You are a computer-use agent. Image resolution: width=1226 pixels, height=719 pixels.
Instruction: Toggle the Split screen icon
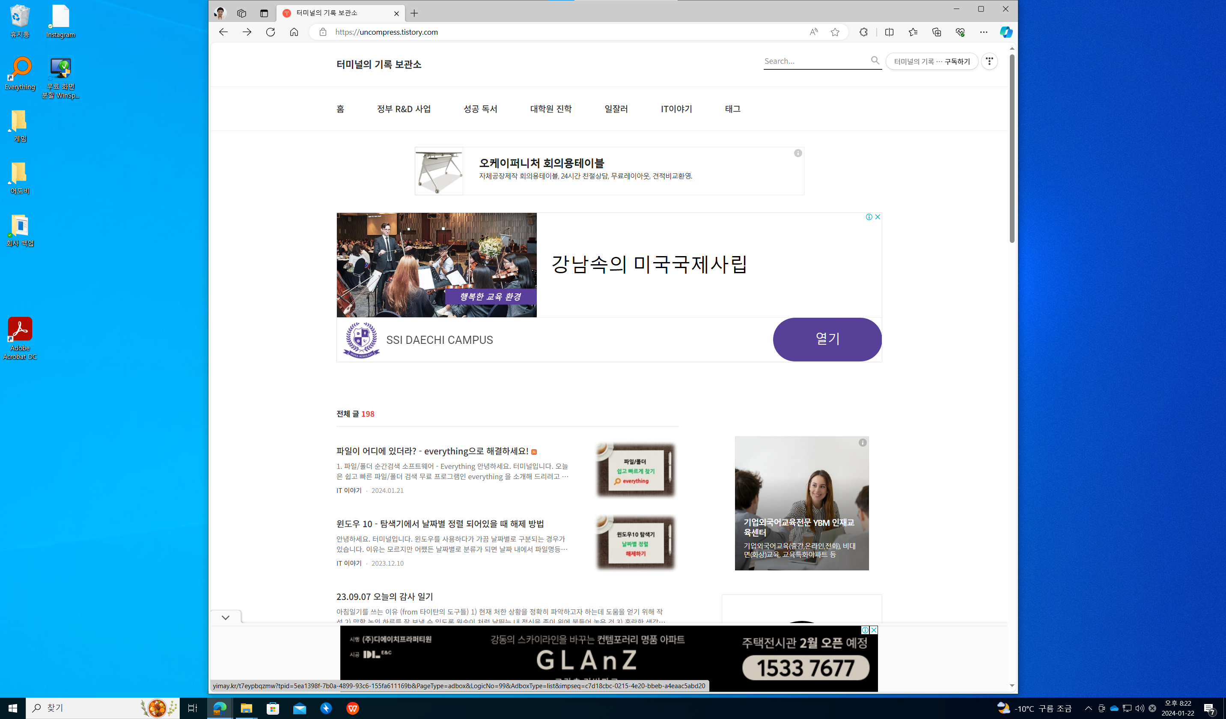(890, 32)
